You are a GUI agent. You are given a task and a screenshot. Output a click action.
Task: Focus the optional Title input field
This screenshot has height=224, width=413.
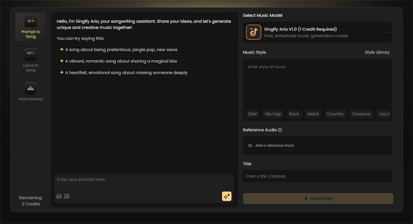point(317,176)
